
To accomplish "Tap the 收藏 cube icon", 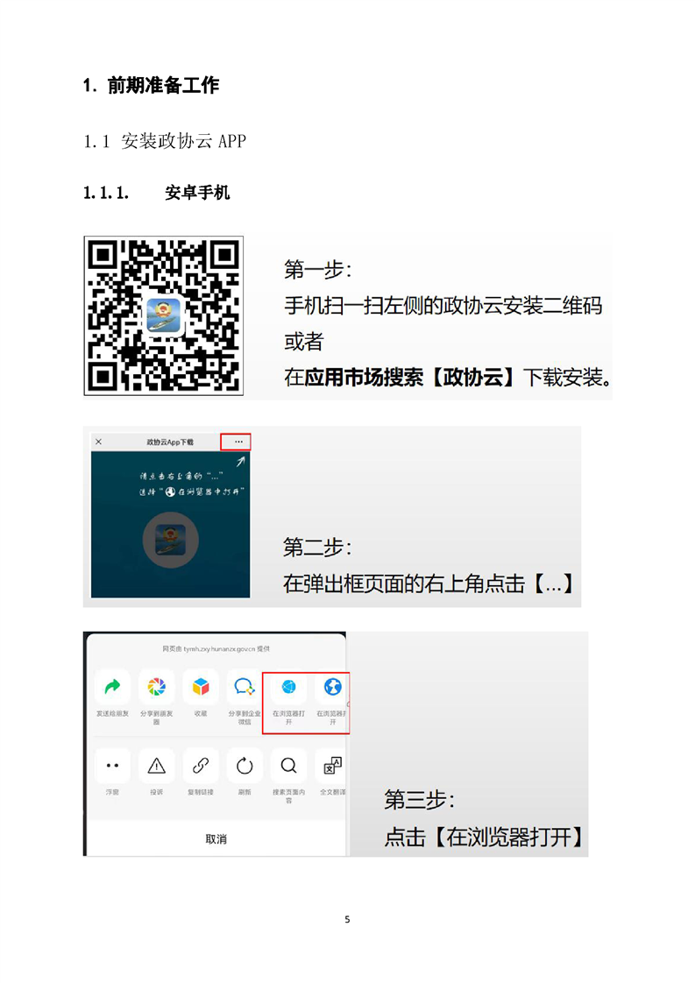I will [x=201, y=687].
